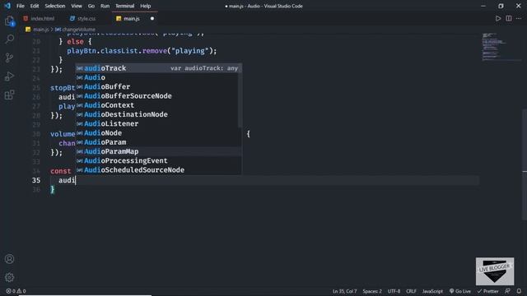The height and width of the screenshot is (296, 527).
Task: Open the Extensions view
Action: (9, 95)
